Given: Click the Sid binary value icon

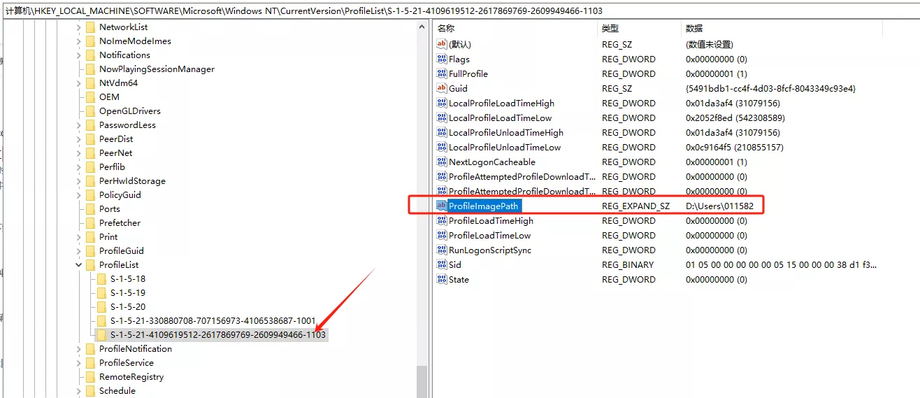Looking at the screenshot, I should [x=441, y=264].
